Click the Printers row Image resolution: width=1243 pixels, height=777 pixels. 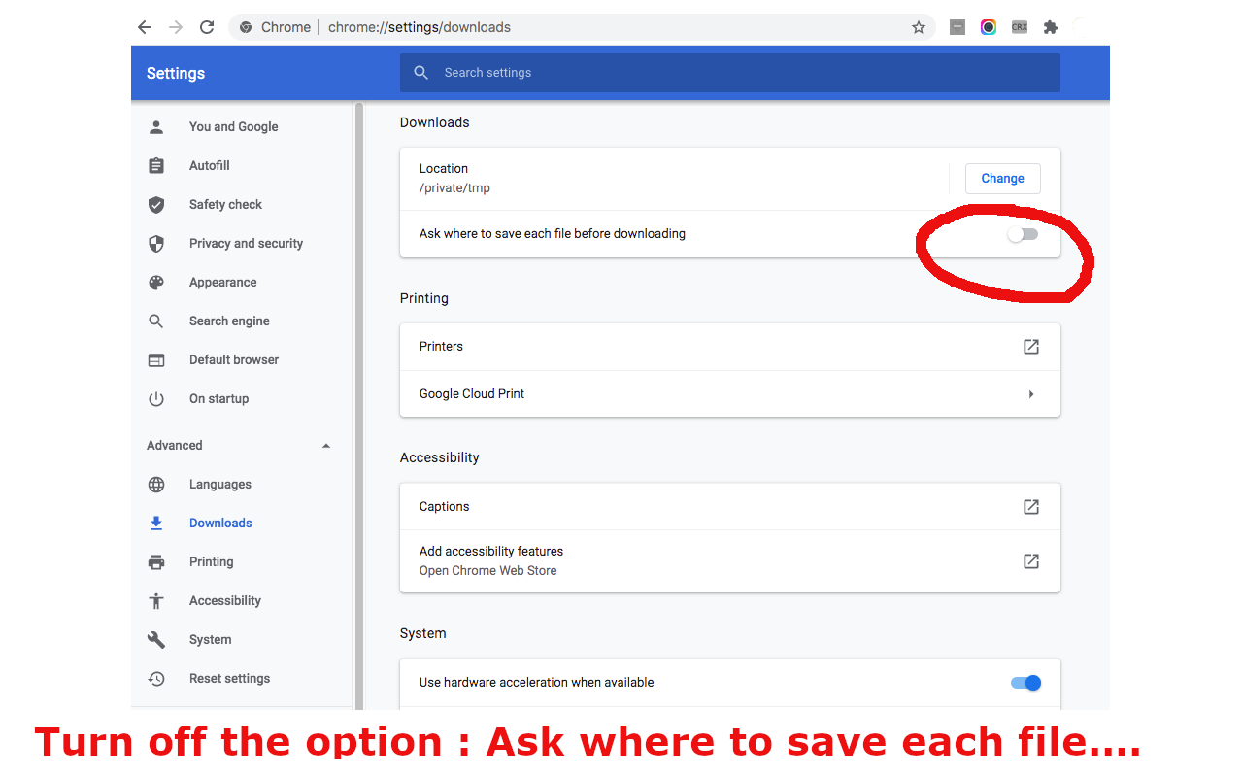[730, 347]
